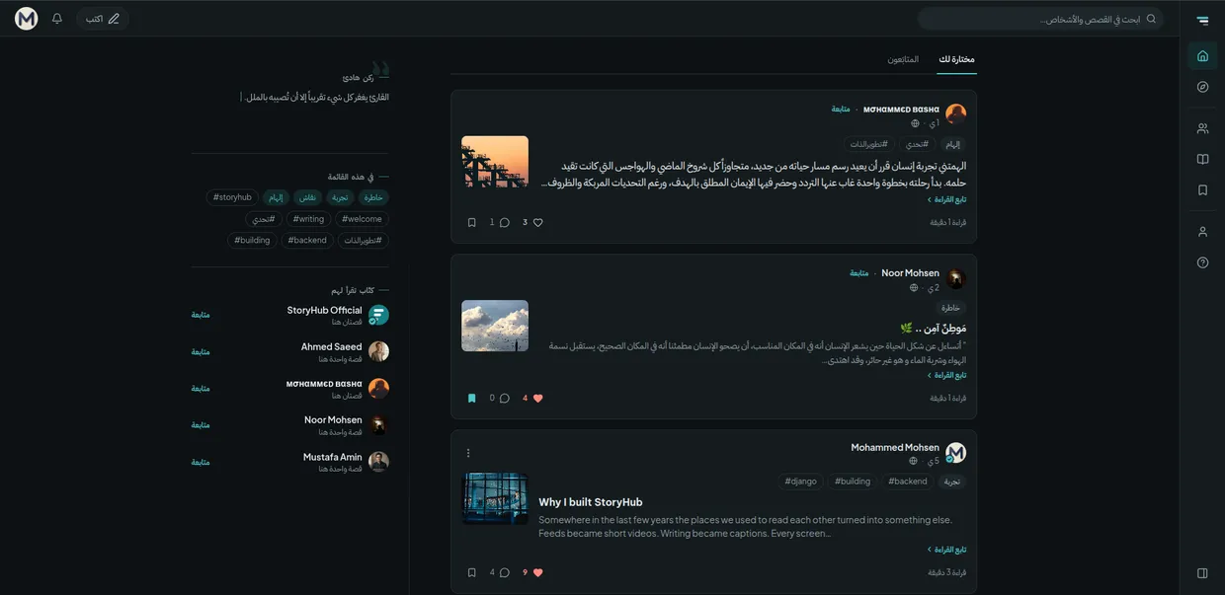Open the three-dot menu on the StoryHub post
The width and height of the screenshot is (1225, 595).
(468, 453)
